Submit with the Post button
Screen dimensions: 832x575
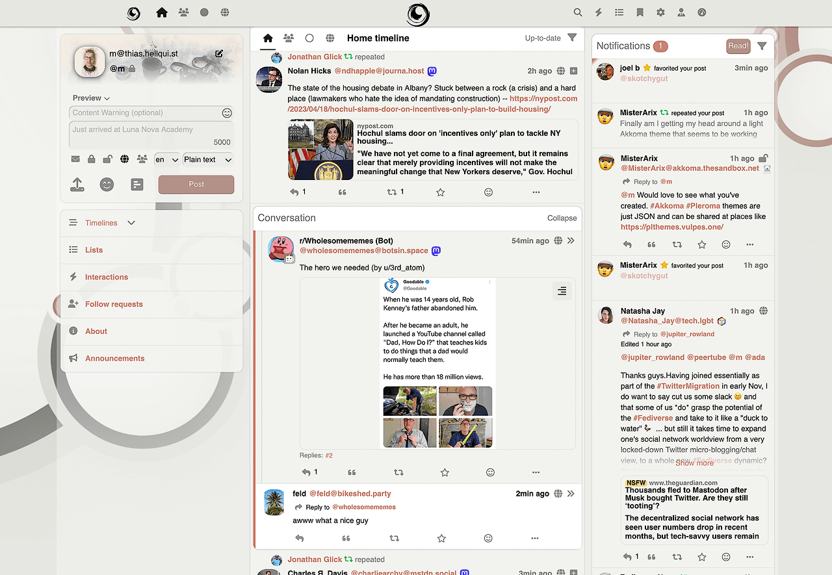click(x=196, y=185)
